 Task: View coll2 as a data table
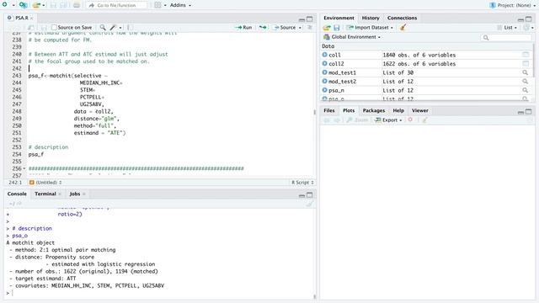[526, 64]
